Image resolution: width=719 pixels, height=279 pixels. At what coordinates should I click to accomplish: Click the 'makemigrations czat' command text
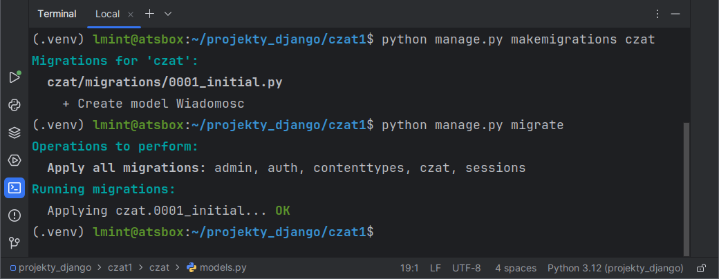[583, 40]
